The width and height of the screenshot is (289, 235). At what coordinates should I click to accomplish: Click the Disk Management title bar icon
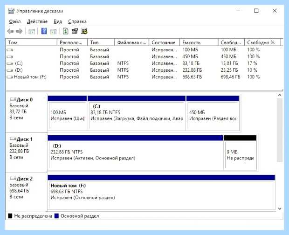click(11, 11)
